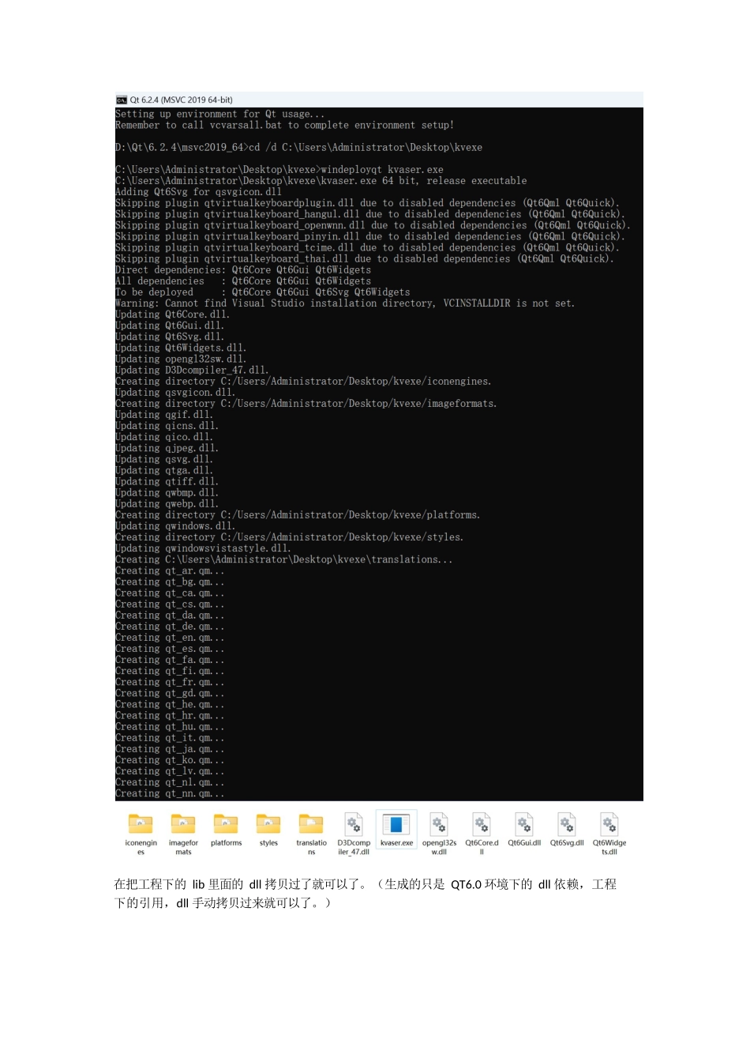Click the 'windeployqt kvaser.exe' command line
Screen dimensions: 750x1062
pos(279,170)
